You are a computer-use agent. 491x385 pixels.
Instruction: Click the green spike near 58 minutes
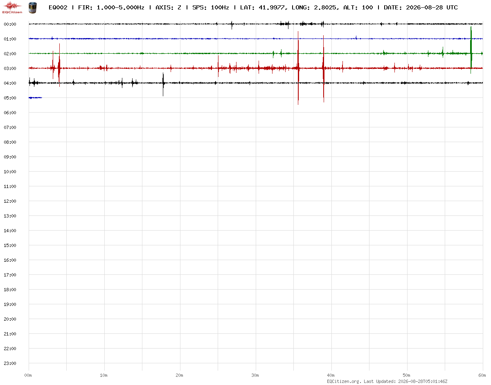(471, 50)
